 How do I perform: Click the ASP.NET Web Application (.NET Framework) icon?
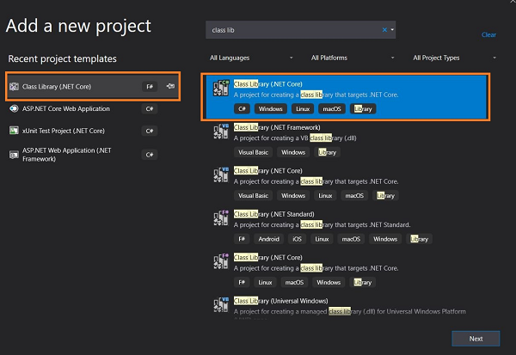(14, 155)
